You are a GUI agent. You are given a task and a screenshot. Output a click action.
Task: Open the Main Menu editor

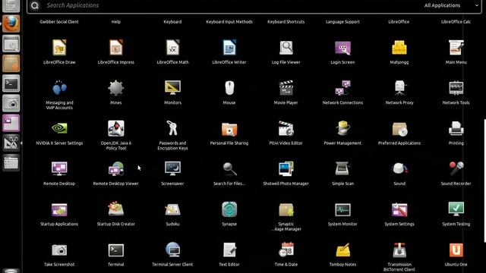click(x=456, y=48)
